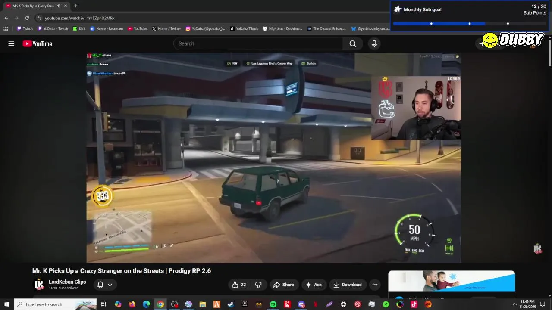Launch Firefox from the taskbar
Screen dimensions: 552x310
[x=132, y=304]
